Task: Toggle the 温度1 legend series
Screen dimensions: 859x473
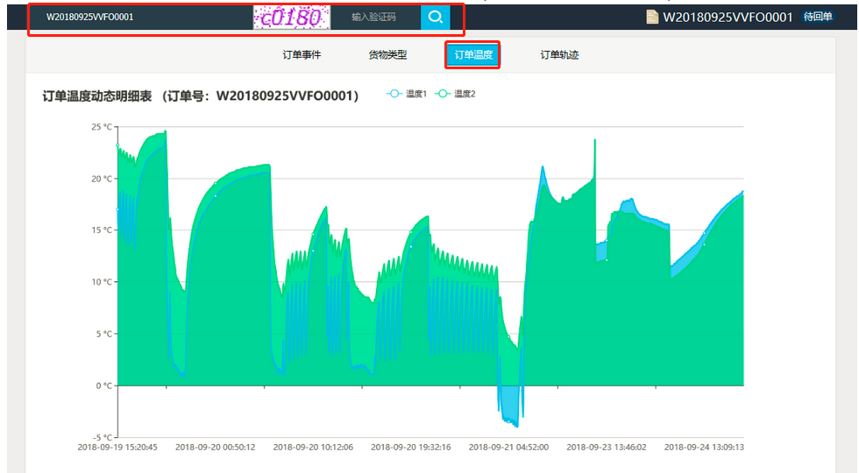Action: click(x=407, y=94)
